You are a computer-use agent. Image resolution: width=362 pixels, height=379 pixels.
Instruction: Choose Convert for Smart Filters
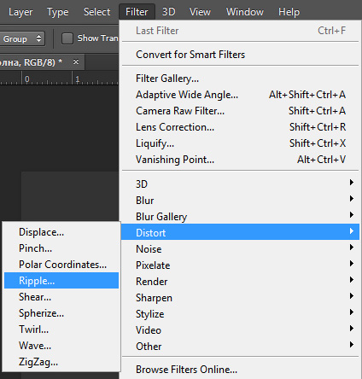tap(240, 55)
